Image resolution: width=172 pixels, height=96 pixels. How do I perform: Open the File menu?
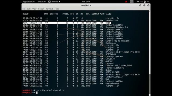(x=24, y=9)
